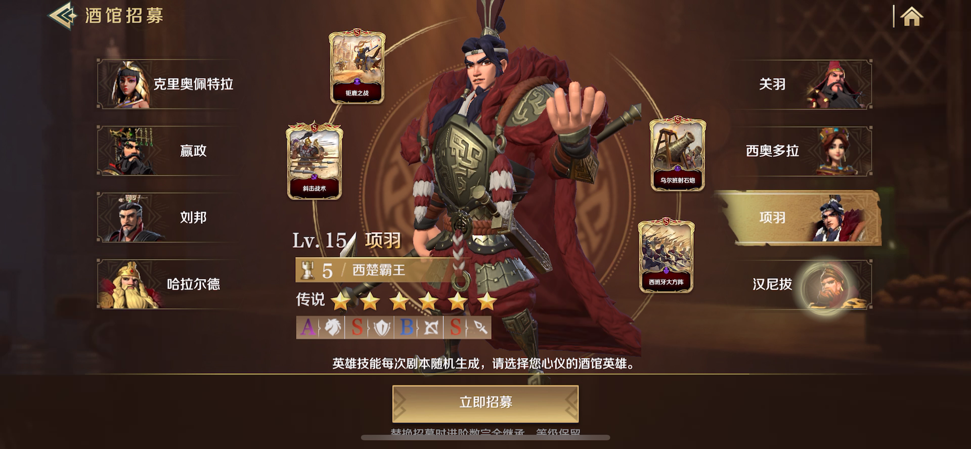
Task: Select hero 嬴政 from the list
Action: coord(168,151)
